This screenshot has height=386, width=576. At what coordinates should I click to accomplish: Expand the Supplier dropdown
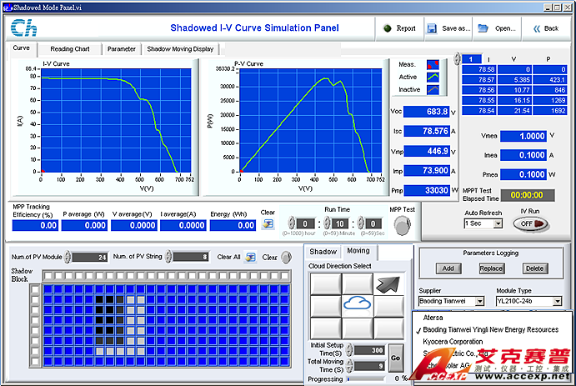tap(479, 301)
